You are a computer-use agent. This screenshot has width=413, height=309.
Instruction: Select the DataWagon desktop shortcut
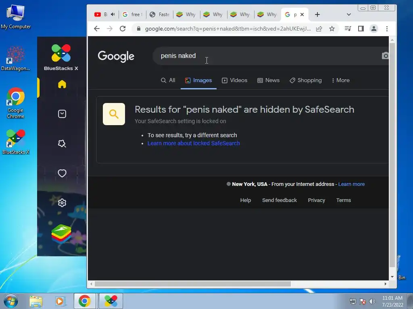[16, 58]
